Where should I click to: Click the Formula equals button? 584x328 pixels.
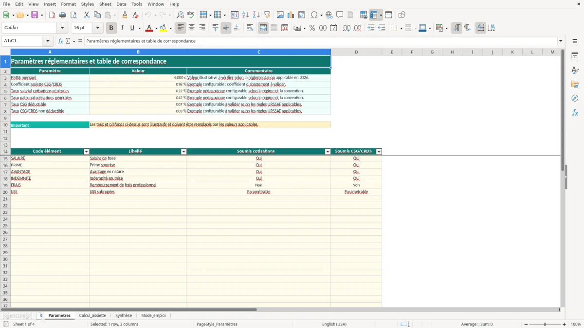[80, 41]
